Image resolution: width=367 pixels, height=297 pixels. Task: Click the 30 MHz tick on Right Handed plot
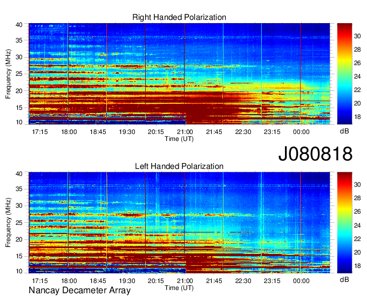pyautogui.click(x=19, y=57)
